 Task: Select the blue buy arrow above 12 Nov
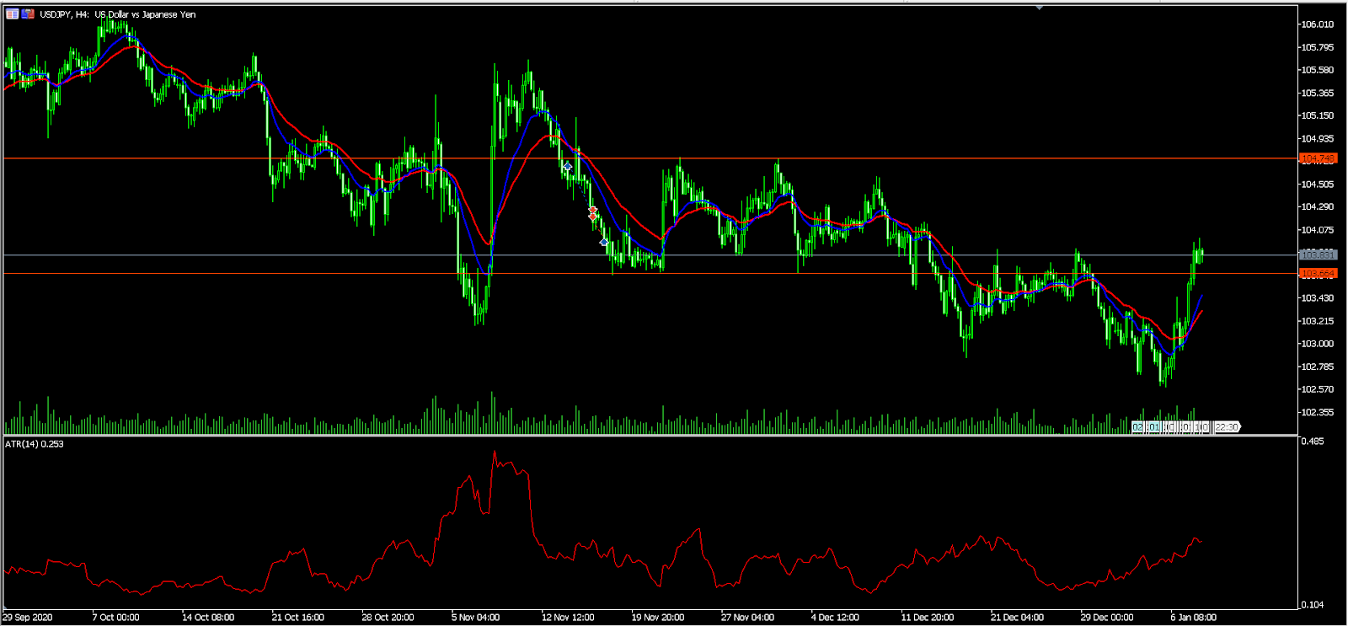[568, 167]
